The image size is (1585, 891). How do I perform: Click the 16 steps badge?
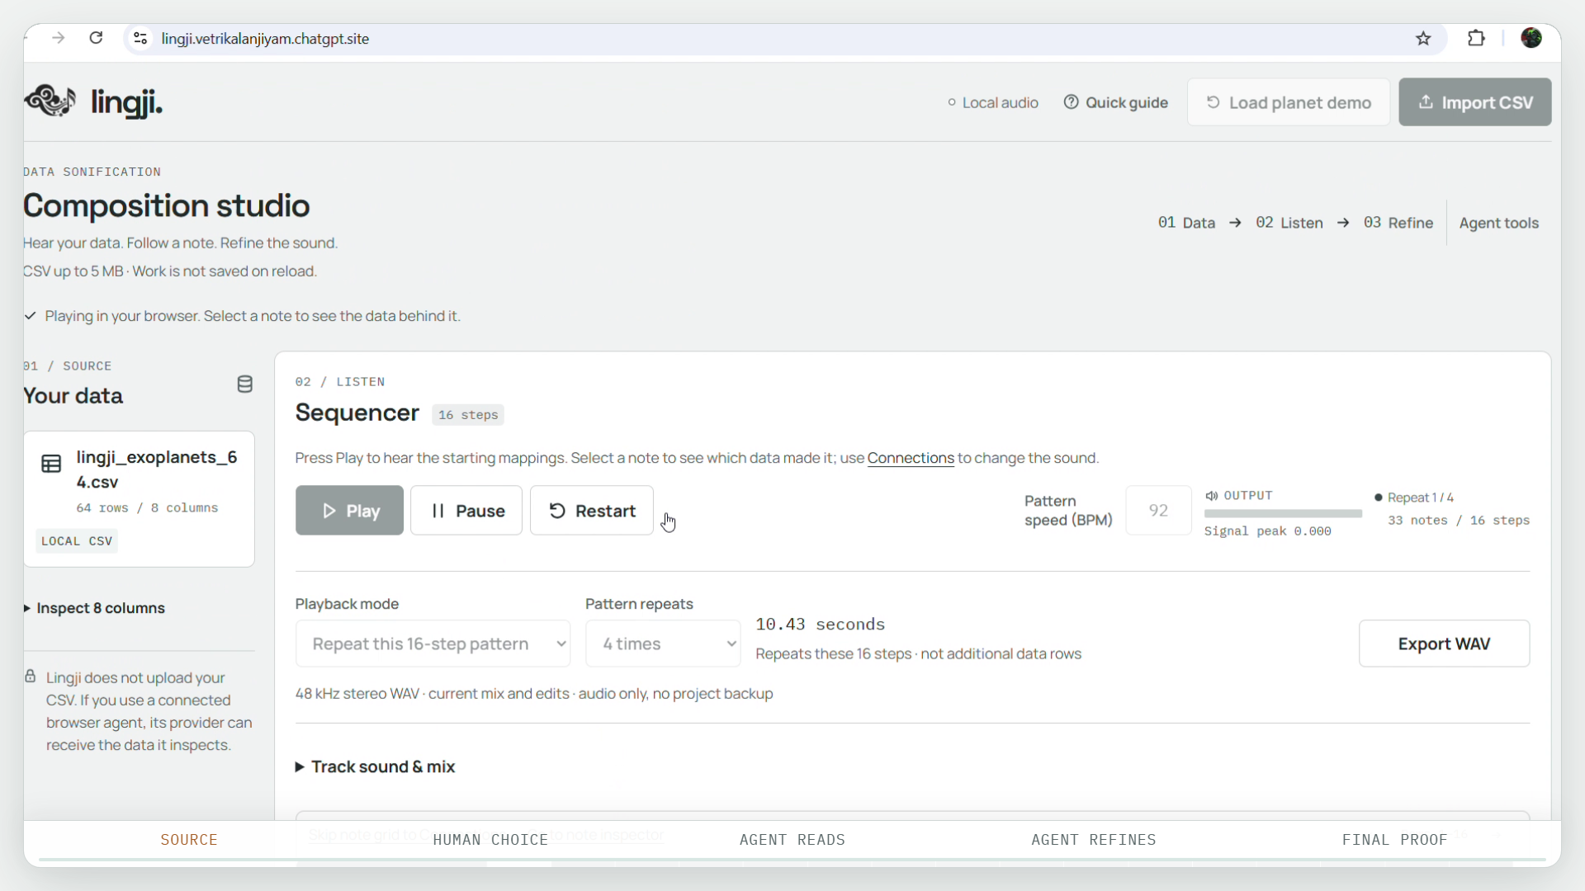click(468, 415)
